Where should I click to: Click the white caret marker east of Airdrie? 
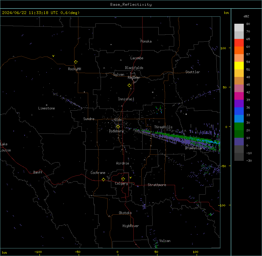tap(144, 160)
